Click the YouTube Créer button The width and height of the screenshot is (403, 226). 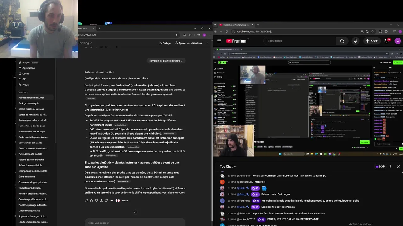click(372, 41)
